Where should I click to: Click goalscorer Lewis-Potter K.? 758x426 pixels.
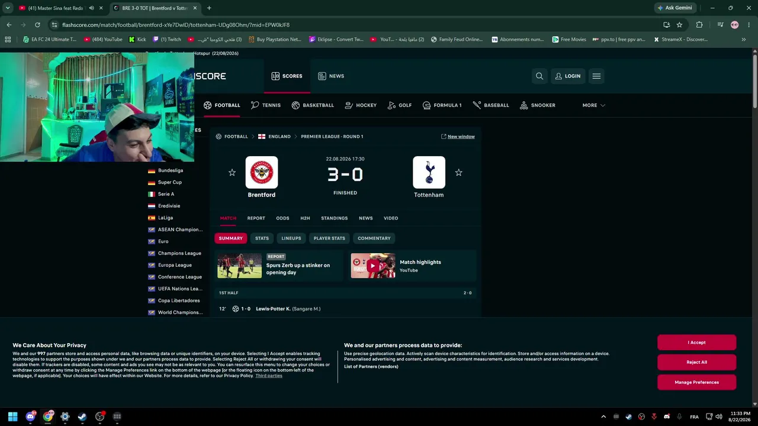[273, 309]
